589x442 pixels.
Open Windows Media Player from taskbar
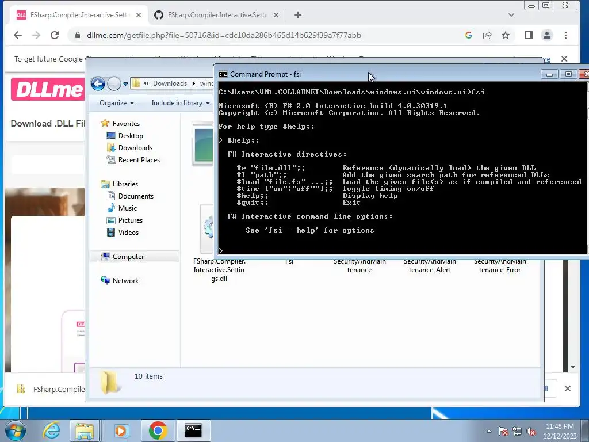pos(121,430)
